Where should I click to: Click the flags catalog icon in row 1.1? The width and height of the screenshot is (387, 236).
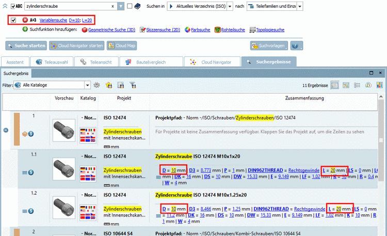[x=88, y=174]
